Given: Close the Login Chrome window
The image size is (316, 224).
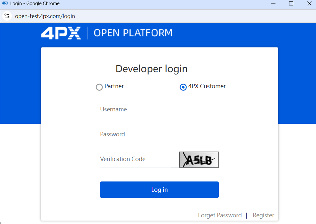Looking at the screenshot, I should tap(309, 3).
